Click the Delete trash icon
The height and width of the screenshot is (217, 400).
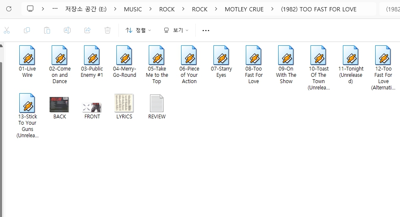(108, 30)
